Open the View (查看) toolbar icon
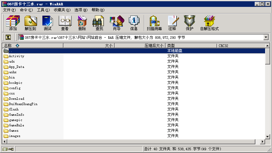This screenshot has width=272, height=153. coord(65,23)
